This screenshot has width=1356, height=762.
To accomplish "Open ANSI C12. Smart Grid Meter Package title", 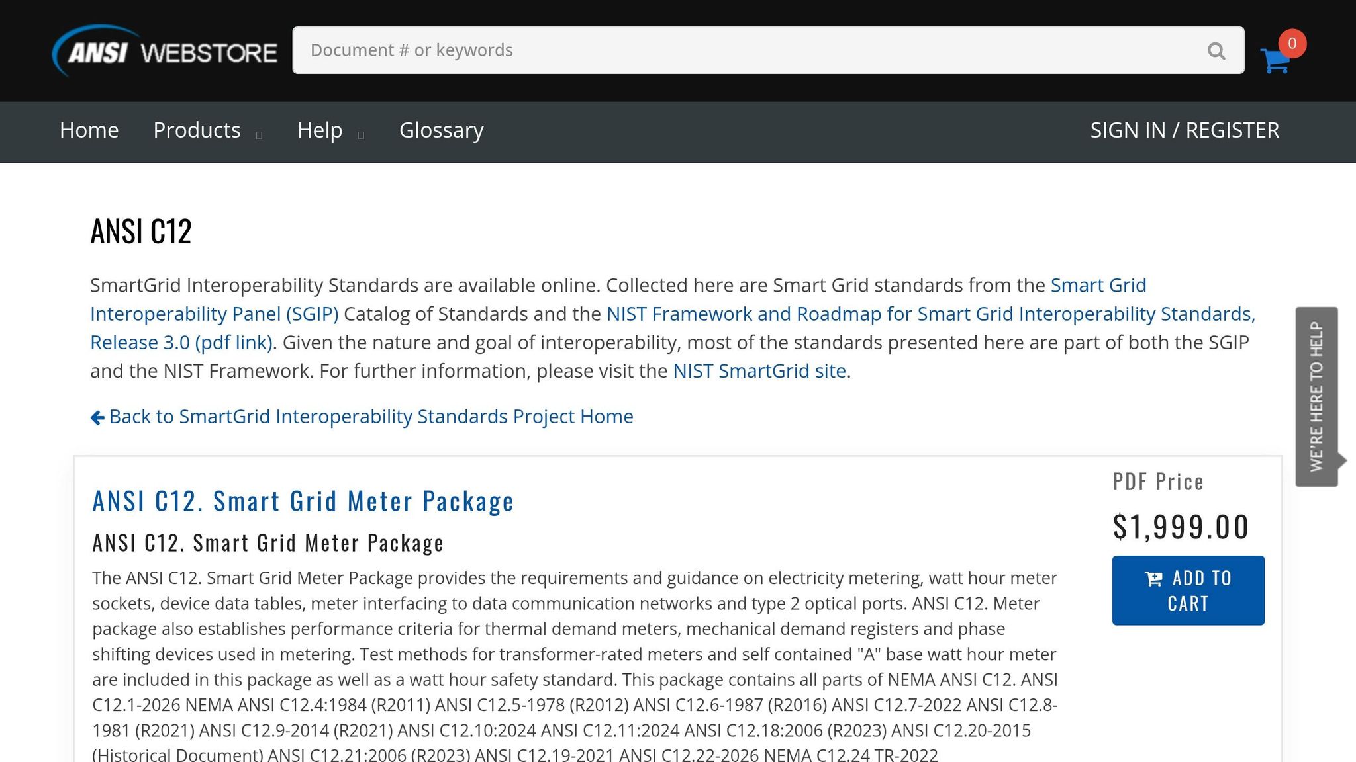I will click(x=303, y=501).
